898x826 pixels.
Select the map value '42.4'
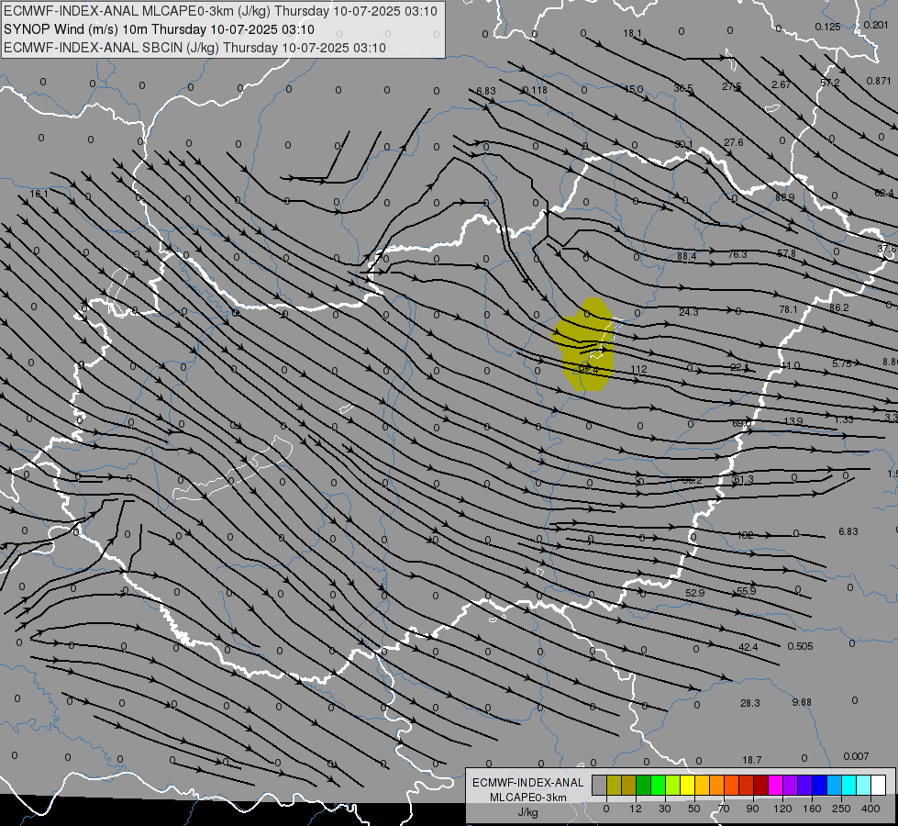[x=748, y=647]
